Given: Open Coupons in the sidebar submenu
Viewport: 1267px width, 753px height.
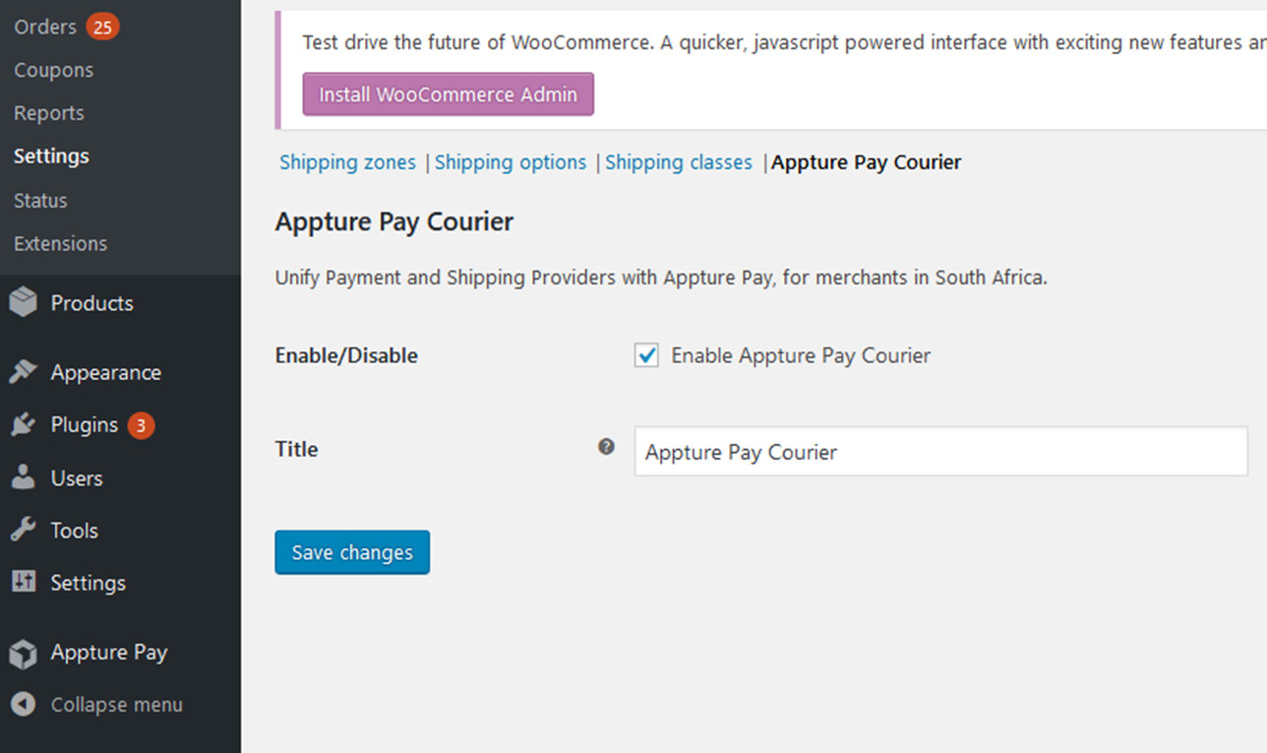Looking at the screenshot, I should [53, 70].
